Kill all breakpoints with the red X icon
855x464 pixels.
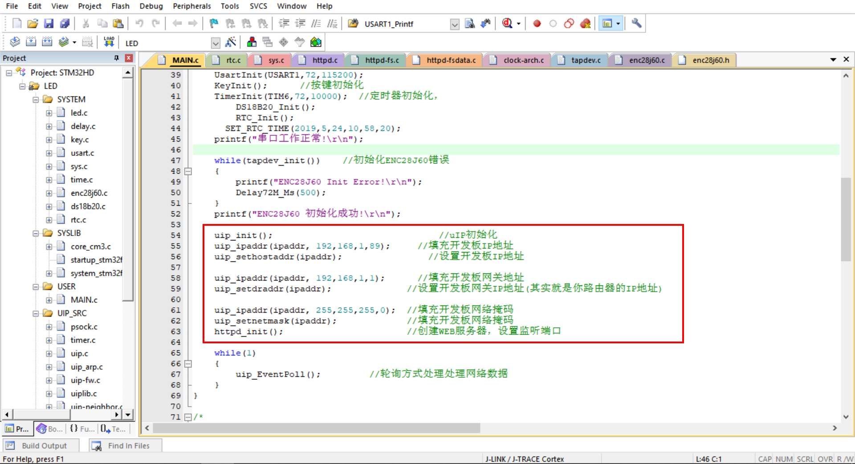[586, 24]
